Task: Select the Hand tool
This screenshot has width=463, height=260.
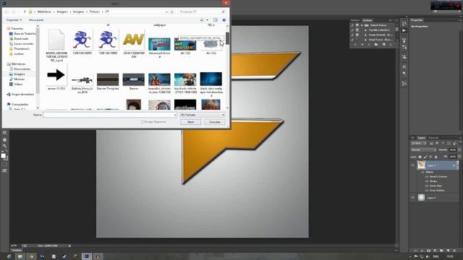Action: click(4, 139)
